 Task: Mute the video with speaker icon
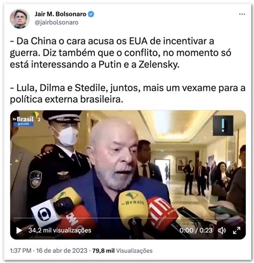(x=222, y=230)
